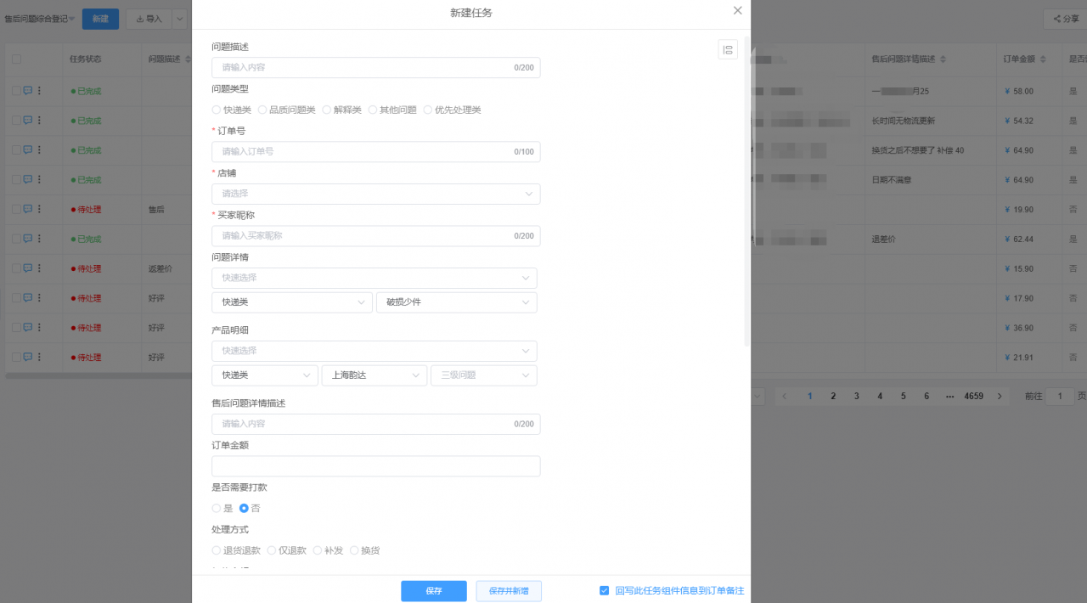Click the sort icon beside 售后问题详情描述

943,59
